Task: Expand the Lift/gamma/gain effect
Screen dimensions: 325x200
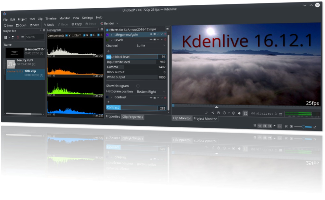Action: [x=111, y=35]
